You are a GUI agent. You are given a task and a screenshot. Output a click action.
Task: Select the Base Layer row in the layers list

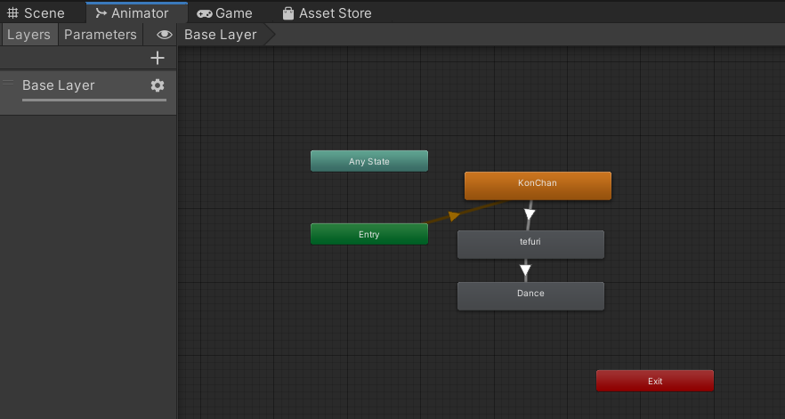pos(88,93)
